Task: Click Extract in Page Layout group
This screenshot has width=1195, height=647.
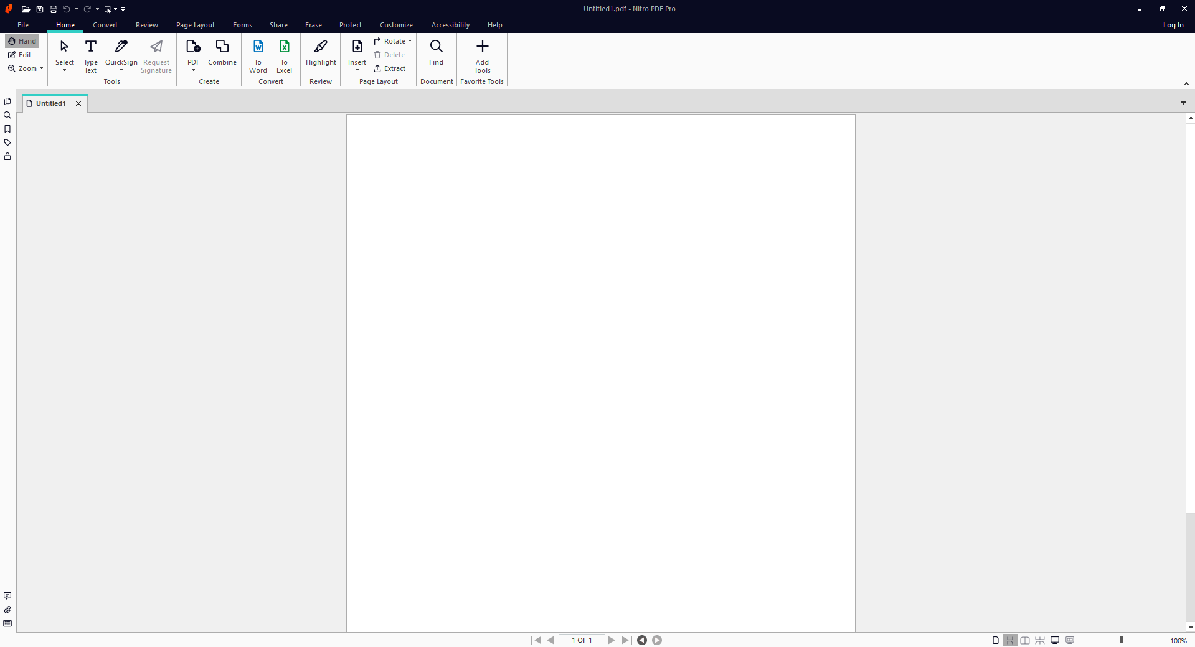Action: point(390,68)
